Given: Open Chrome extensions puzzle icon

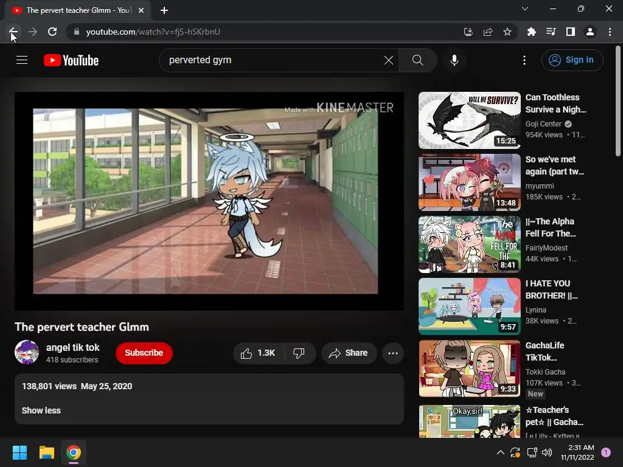Looking at the screenshot, I should 531,32.
